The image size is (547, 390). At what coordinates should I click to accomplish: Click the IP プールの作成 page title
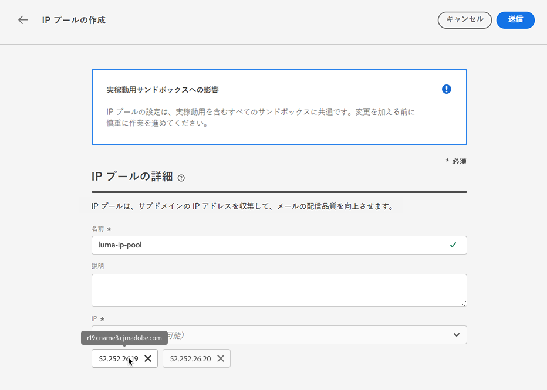click(74, 20)
